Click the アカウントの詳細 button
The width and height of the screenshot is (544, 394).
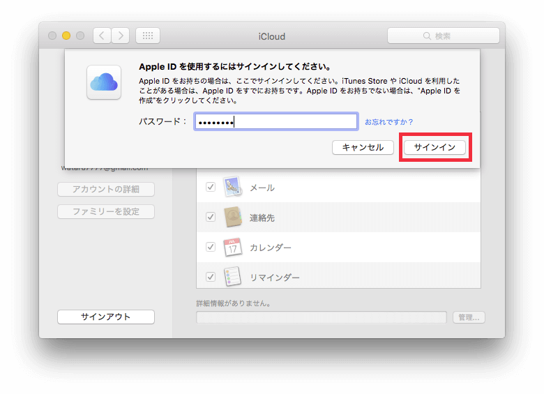point(106,190)
